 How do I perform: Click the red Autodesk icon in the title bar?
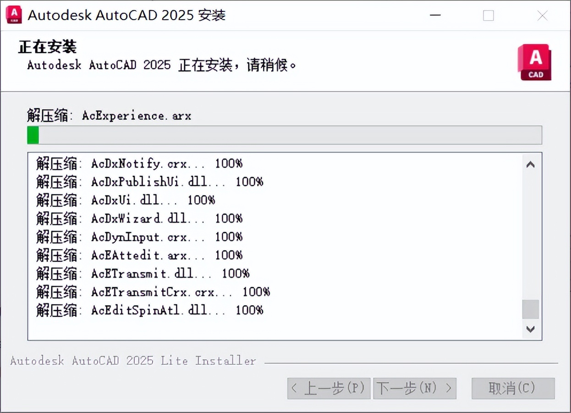click(13, 14)
